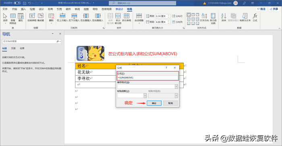Switch to 页面 (Pages) in Navigation pane
The width and height of the screenshot is (282, 146).
point(13,48)
